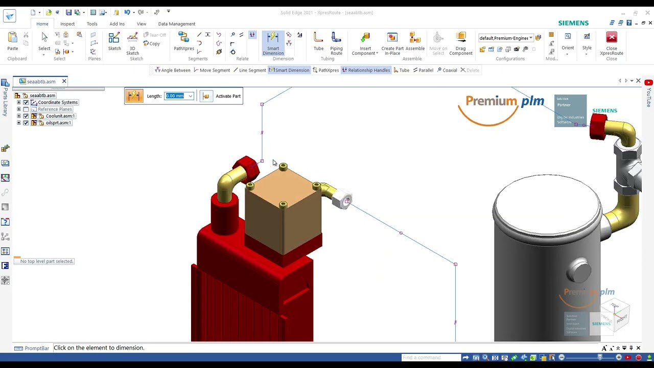Expand the Reference Planes tree node
The image size is (654, 368).
pyautogui.click(x=19, y=109)
